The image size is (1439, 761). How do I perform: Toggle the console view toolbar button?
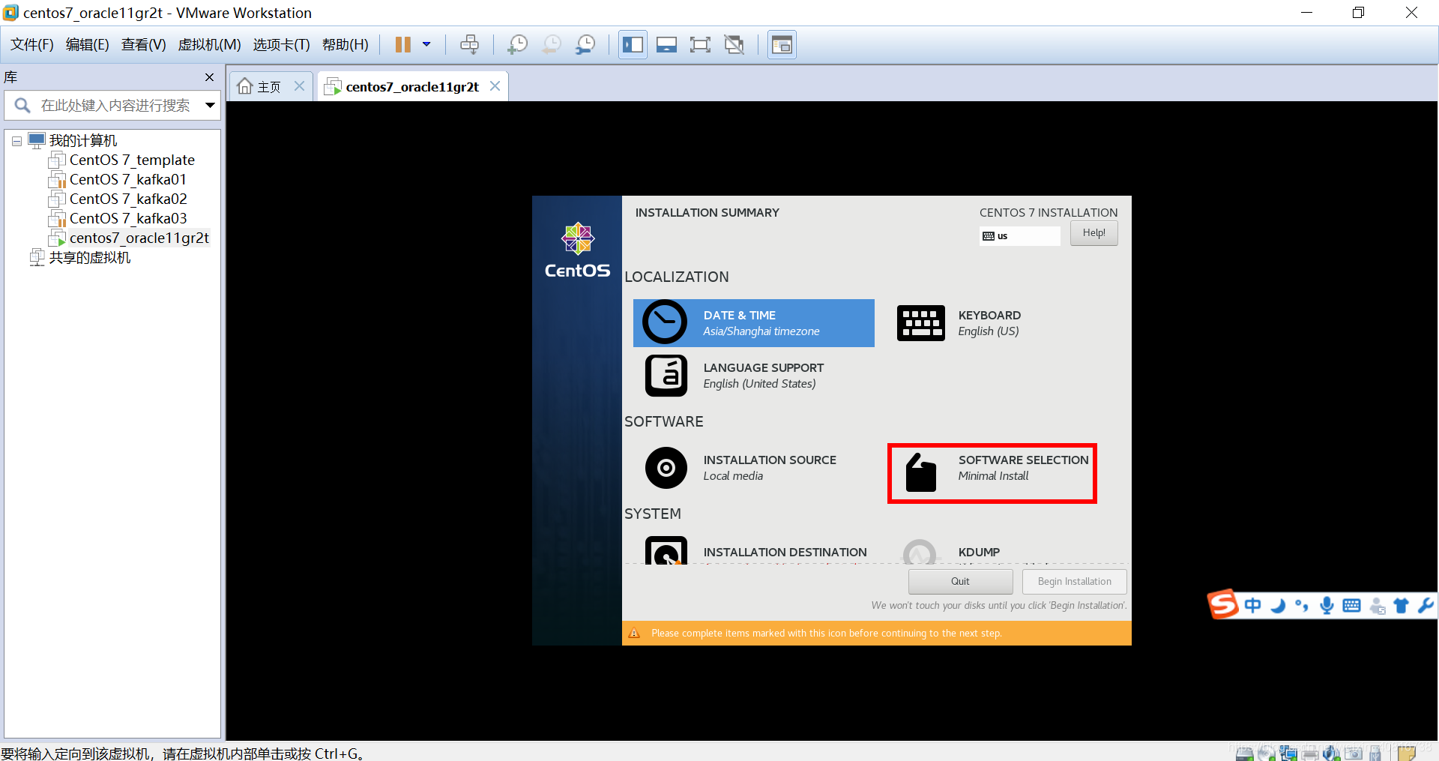tap(782, 45)
